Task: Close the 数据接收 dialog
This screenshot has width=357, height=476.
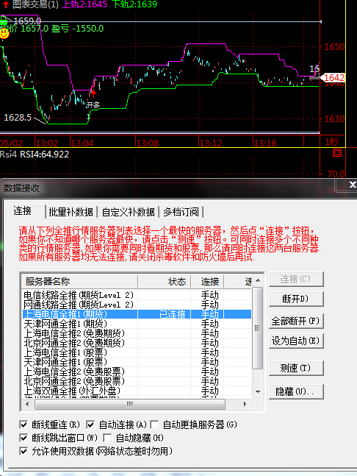Action: coord(352,185)
